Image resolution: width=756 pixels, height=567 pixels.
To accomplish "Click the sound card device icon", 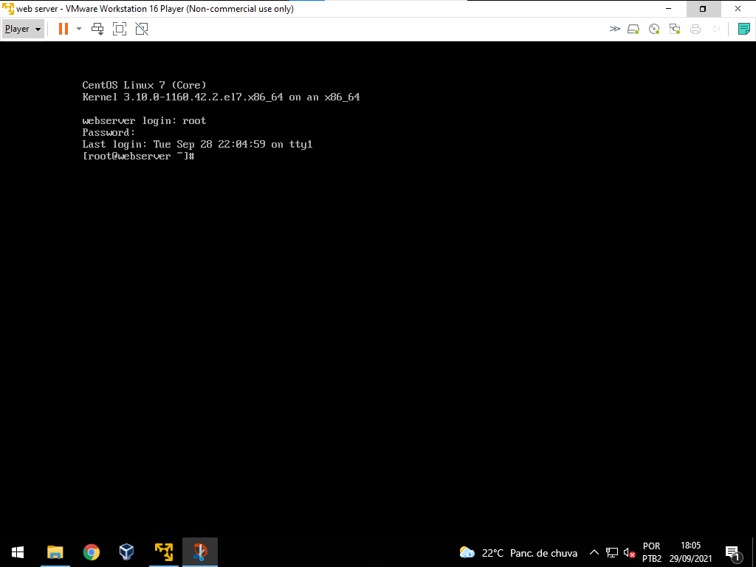I will click(716, 29).
